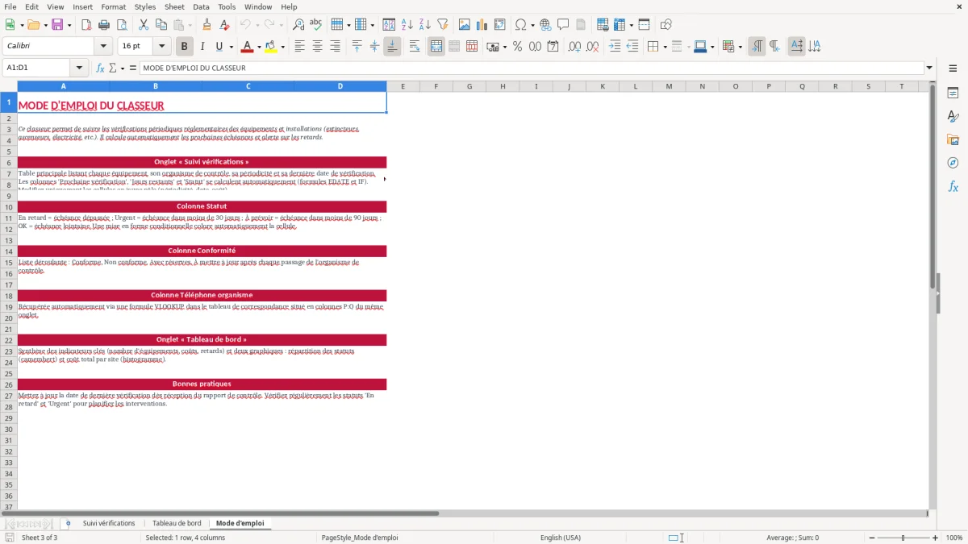
Task: Open borders style dropdown arrow
Action: [664, 47]
